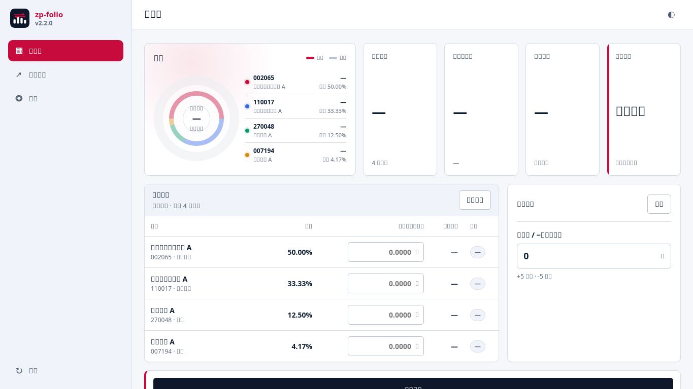Click the bold 12.50% value in the holdings table
The image size is (693, 389).
(300, 315)
